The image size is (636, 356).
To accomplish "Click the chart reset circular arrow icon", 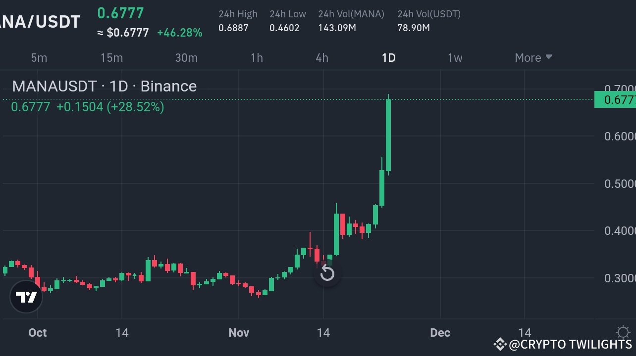I will coord(327,273).
